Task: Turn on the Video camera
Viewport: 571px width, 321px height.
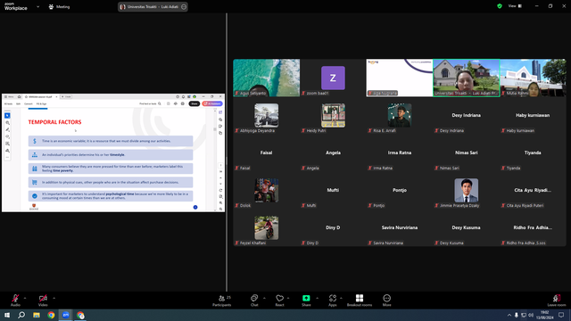Action: tap(43, 300)
